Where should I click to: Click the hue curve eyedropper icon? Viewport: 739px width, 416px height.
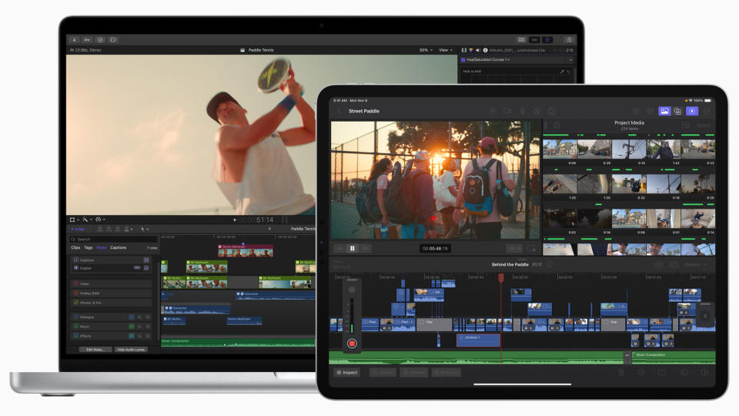click(x=562, y=72)
